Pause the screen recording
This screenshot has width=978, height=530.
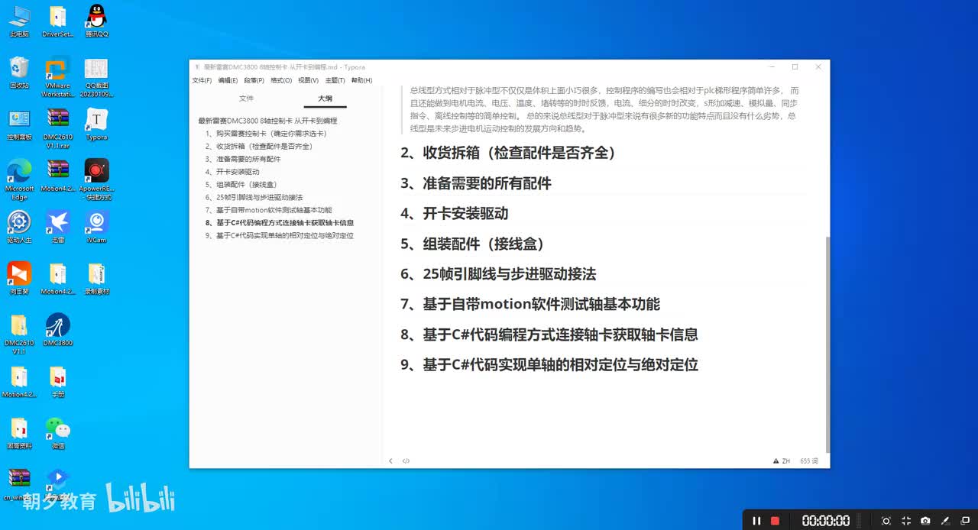tap(756, 521)
